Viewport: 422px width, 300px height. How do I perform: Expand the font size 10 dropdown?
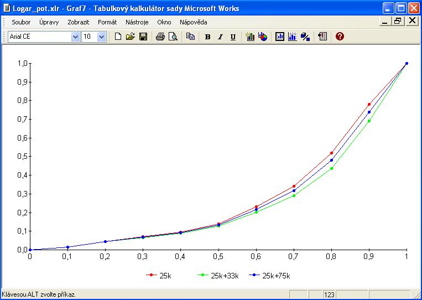pyautogui.click(x=101, y=37)
